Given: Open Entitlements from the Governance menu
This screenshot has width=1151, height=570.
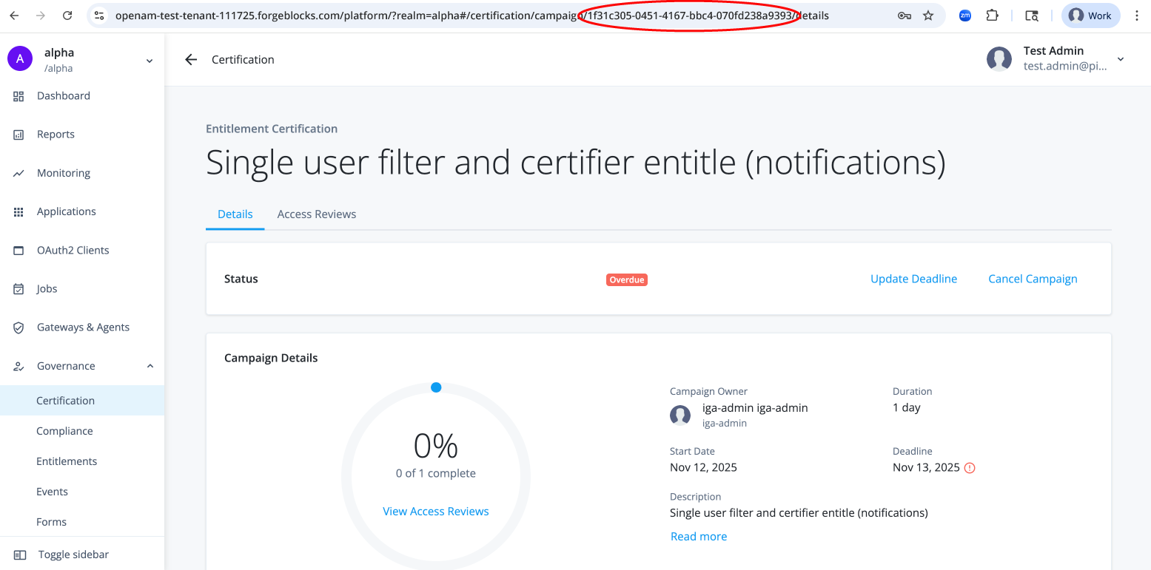Looking at the screenshot, I should pyautogui.click(x=67, y=461).
